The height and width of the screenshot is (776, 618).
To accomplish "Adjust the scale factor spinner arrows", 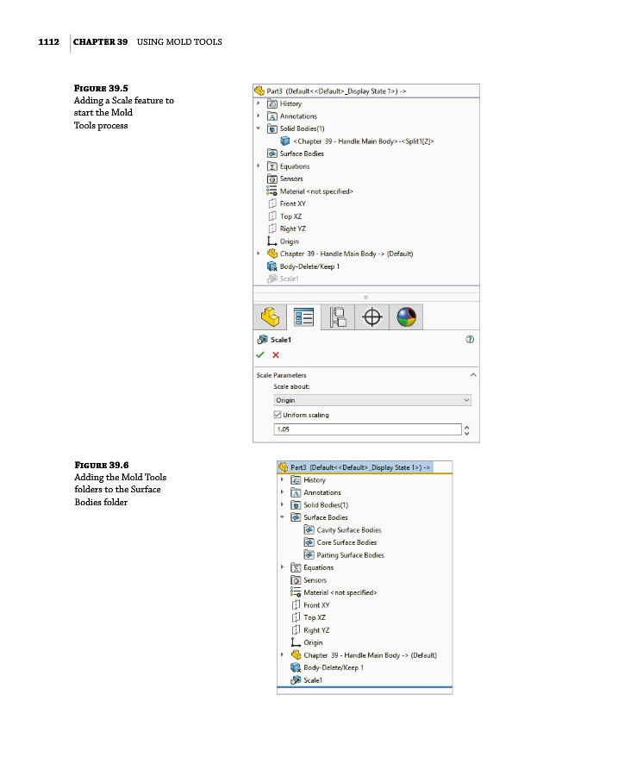I will (468, 429).
